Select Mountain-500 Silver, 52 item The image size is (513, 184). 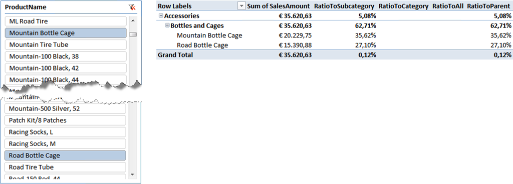(66, 108)
